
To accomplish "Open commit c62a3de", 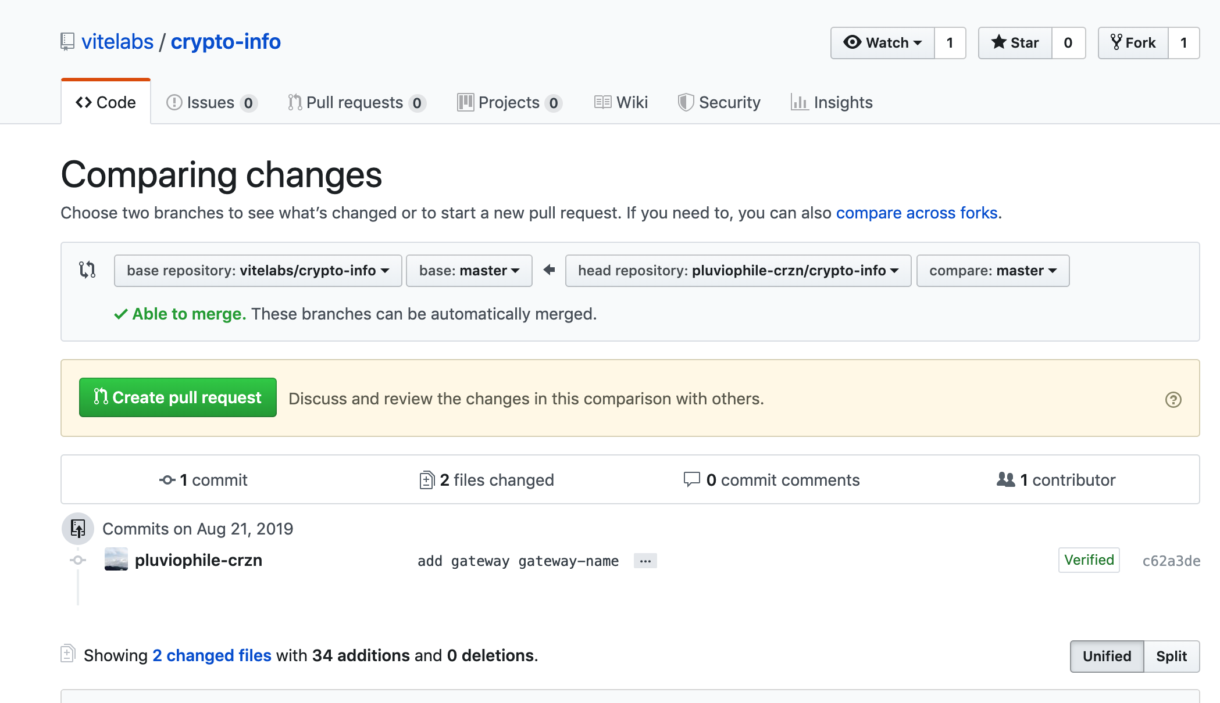I will click(1171, 561).
